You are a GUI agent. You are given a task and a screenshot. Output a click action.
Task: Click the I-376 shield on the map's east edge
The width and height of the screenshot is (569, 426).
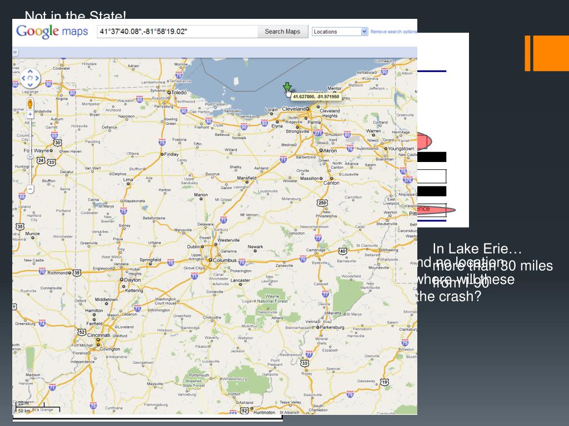click(408, 180)
